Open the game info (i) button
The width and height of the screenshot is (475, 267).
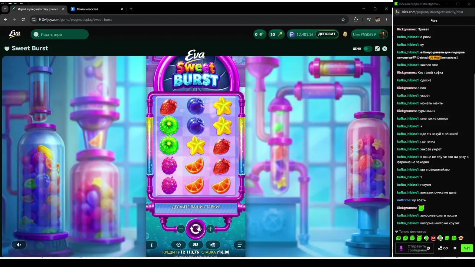pyautogui.click(x=151, y=245)
